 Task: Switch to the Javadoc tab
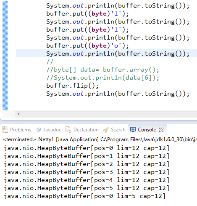pyautogui.click(x=49, y=130)
